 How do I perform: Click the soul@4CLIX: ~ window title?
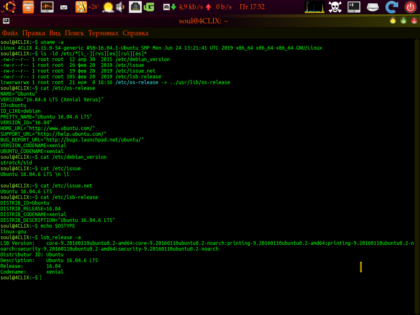coord(203,21)
